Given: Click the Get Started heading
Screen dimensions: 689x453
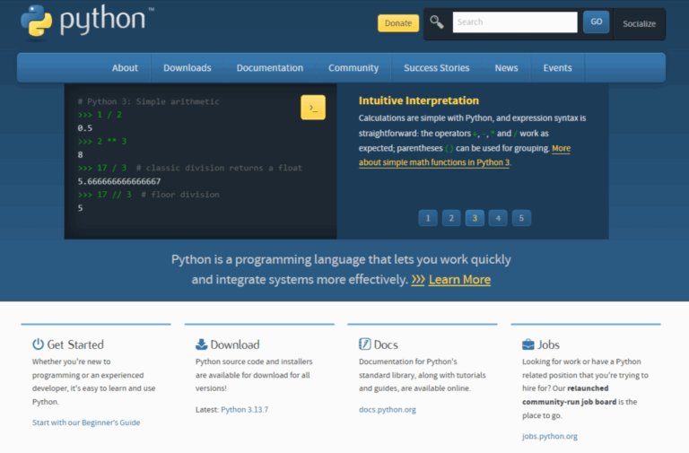Looking at the screenshot, I should (75, 344).
